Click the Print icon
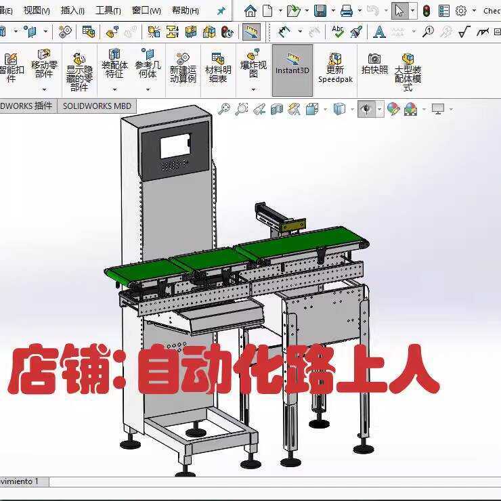The image size is (501, 501). point(347,11)
